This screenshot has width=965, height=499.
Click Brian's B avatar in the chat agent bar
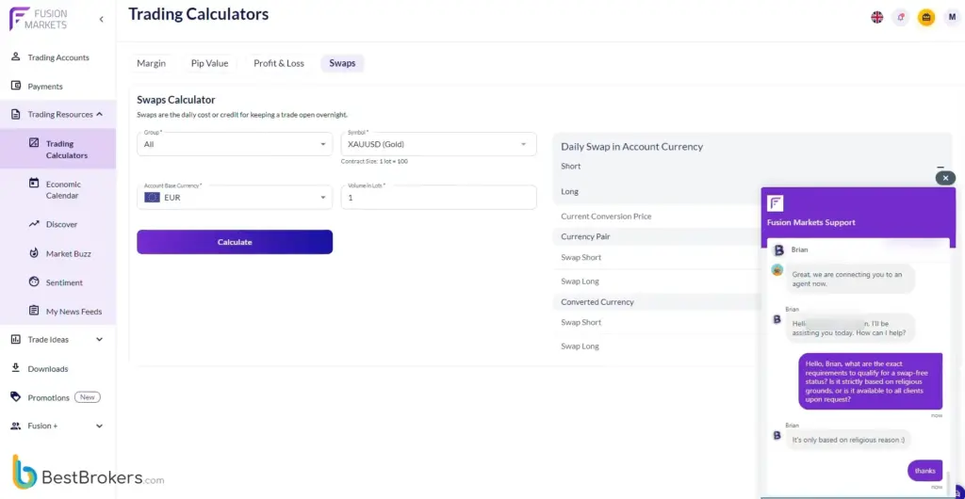click(778, 250)
